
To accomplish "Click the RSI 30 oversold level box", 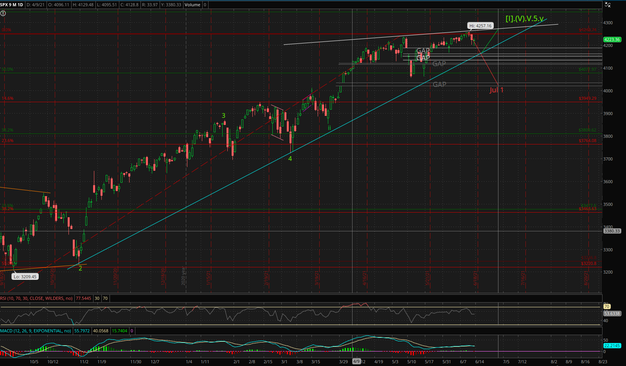I will tap(97, 298).
